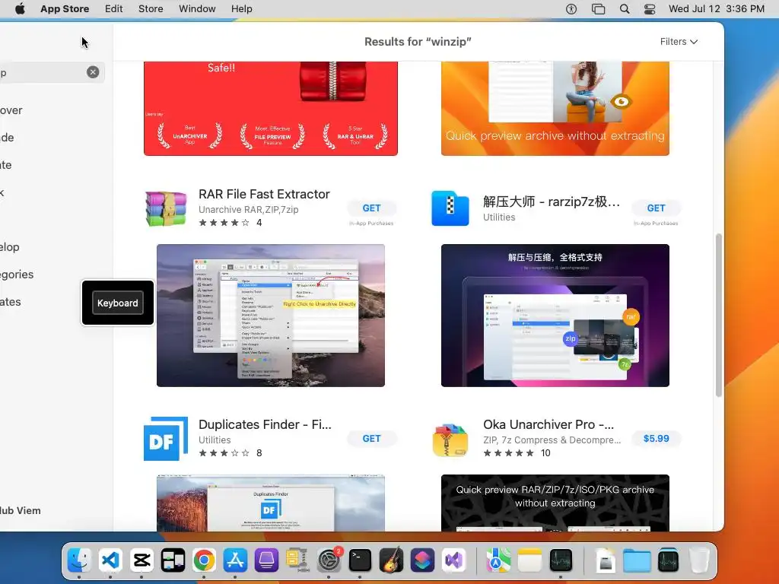The height and width of the screenshot is (584, 779).
Task: Open the folder stack in the Dock
Action: click(x=637, y=560)
